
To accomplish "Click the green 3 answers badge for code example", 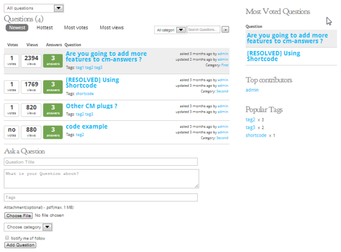I will point(53,132).
